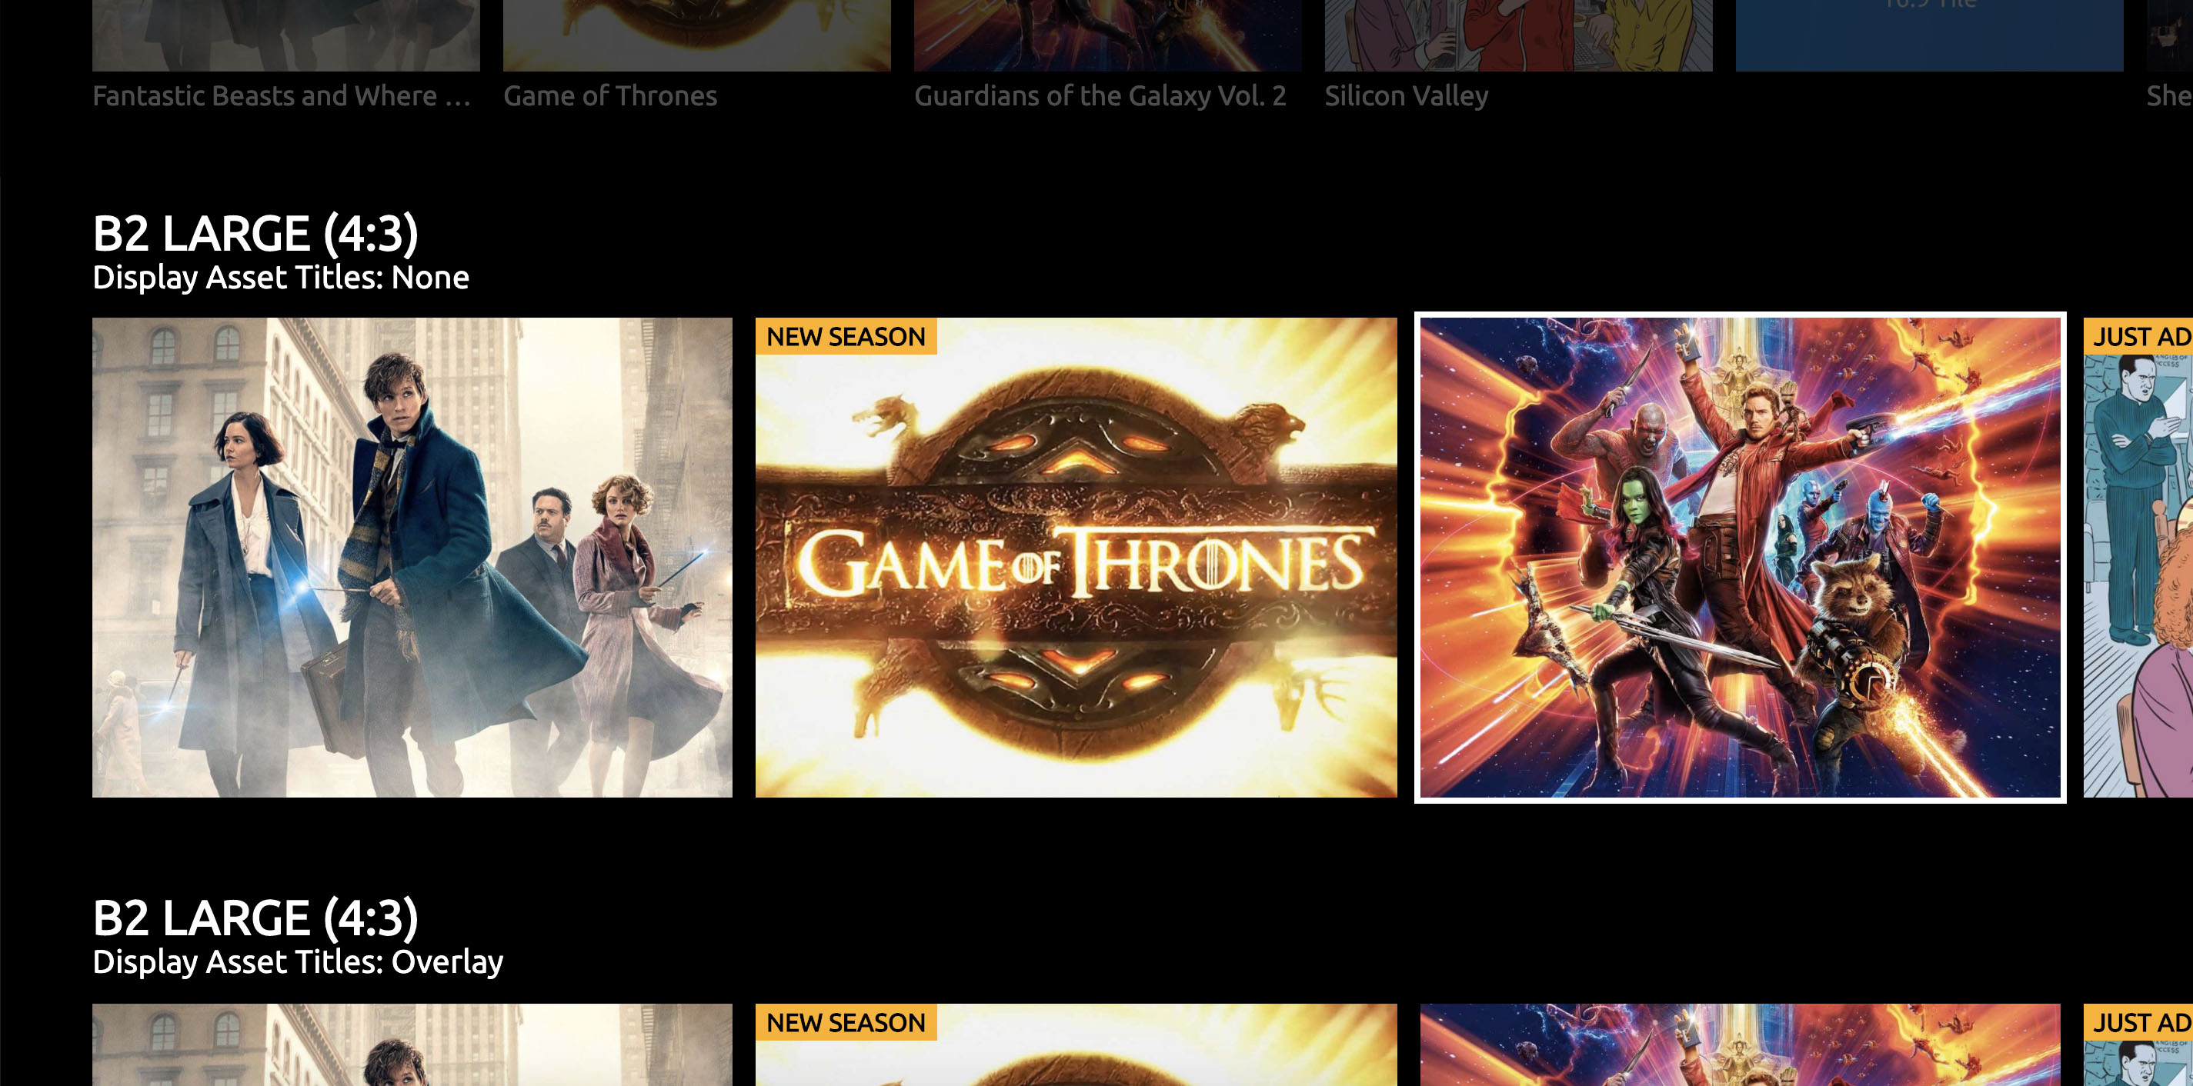Click the JUST ADDED badge under Titles: None
This screenshot has height=1086, width=2193.
2138,336
